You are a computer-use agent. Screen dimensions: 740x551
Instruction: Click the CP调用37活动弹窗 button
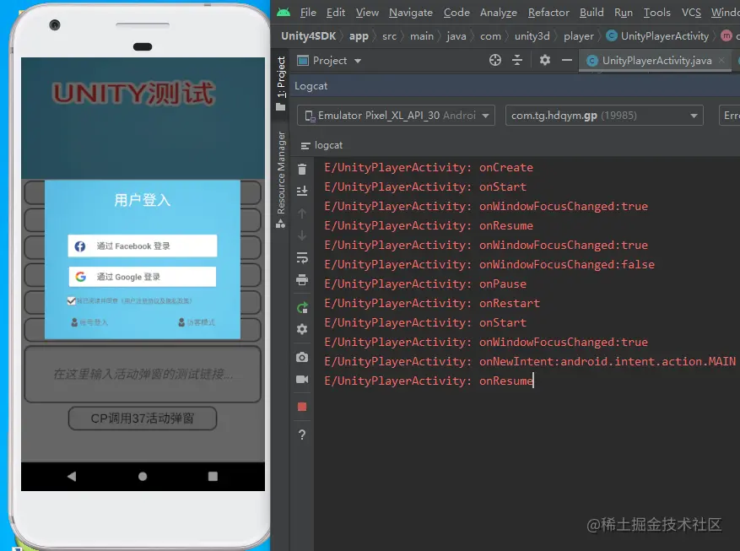(x=143, y=419)
